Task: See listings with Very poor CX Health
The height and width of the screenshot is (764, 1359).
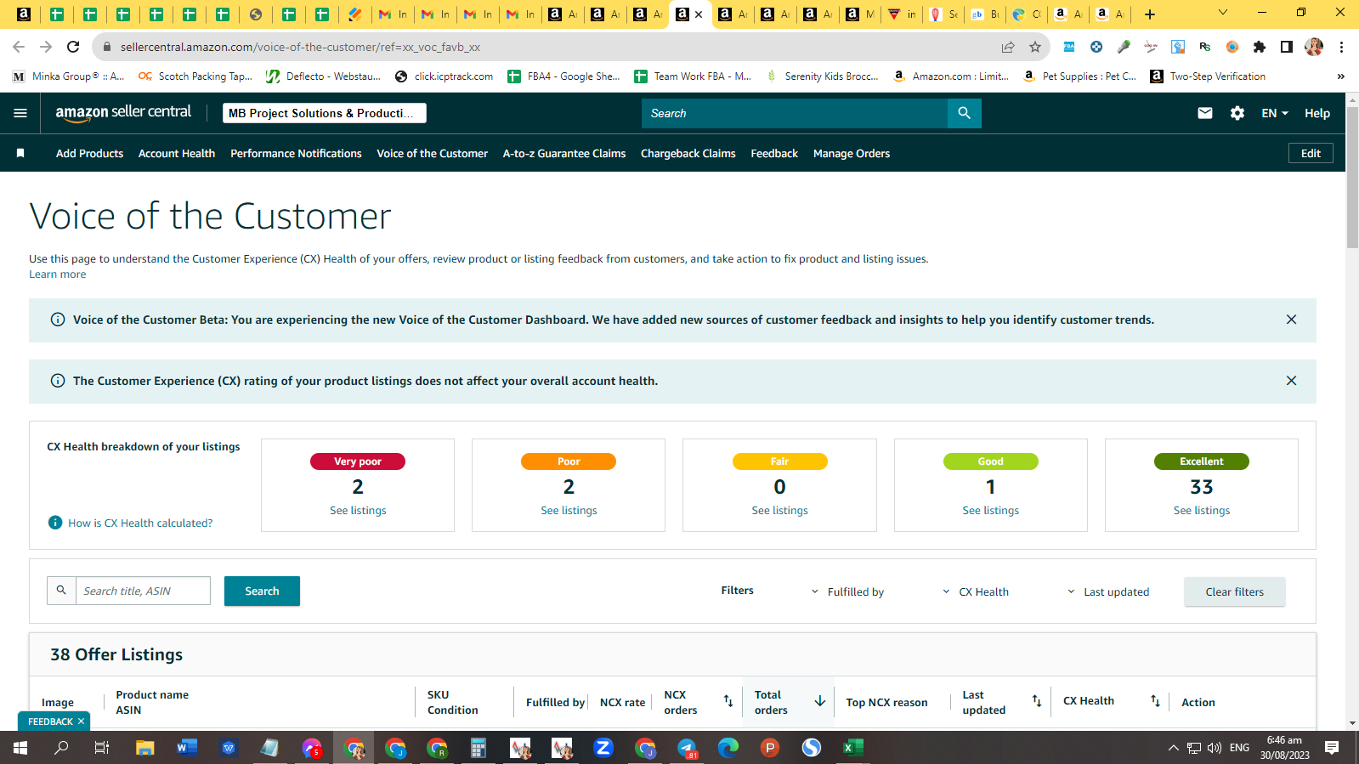Action: click(358, 510)
